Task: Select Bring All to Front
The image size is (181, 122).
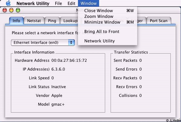Action: tap(108, 31)
